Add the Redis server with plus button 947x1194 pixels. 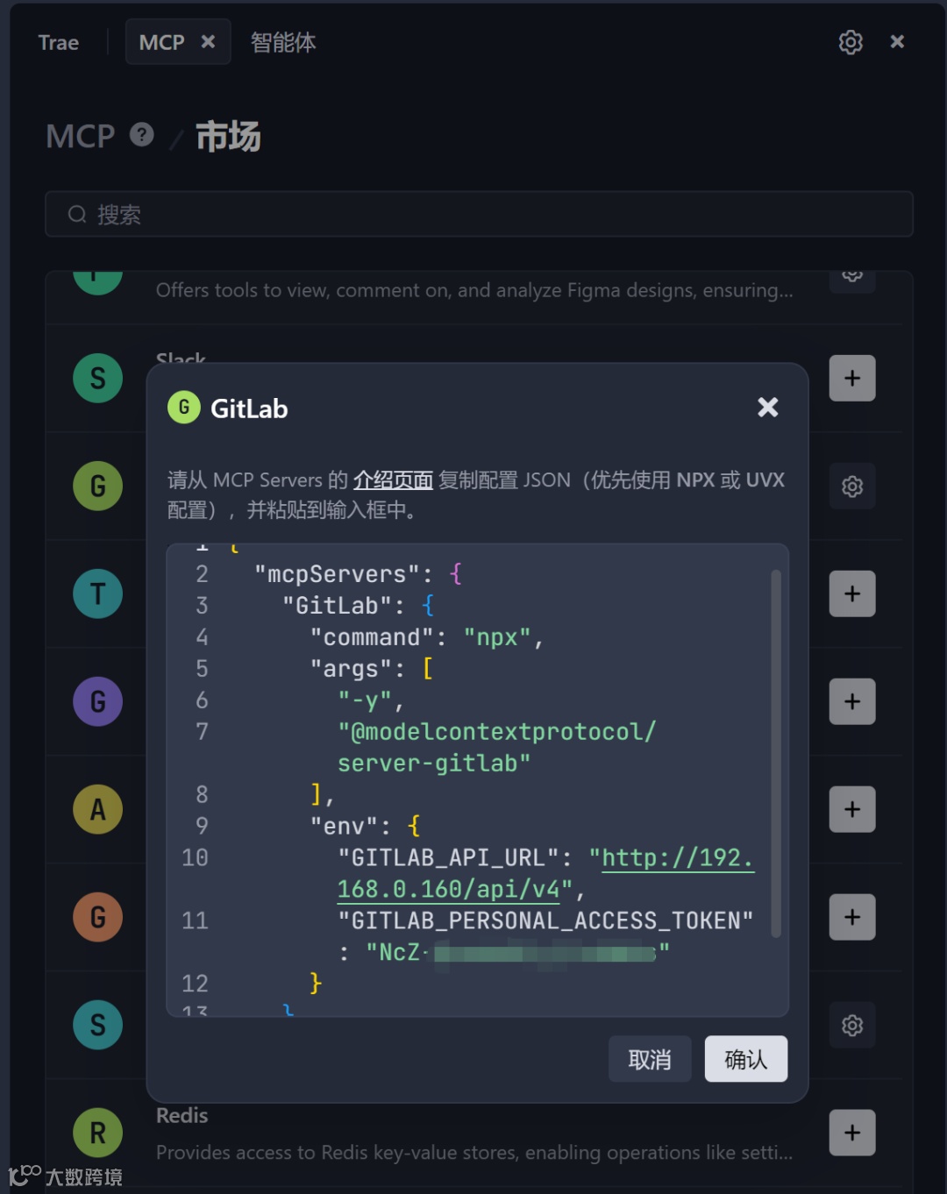pyautogui.click(x=852, y=1133)
